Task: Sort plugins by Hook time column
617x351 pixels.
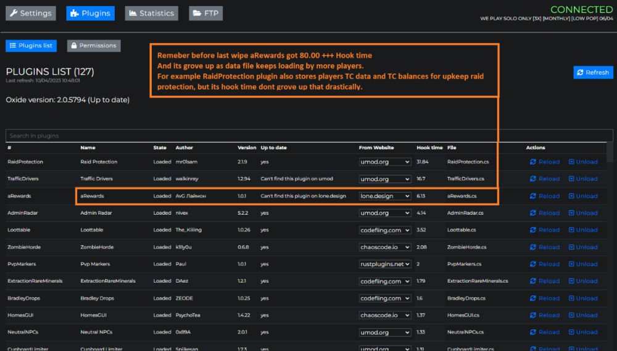Action: coord(429,148)
